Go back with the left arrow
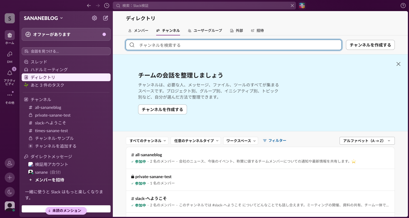The width and height of the screenshot is (409, 218). (x=89, y=6)
